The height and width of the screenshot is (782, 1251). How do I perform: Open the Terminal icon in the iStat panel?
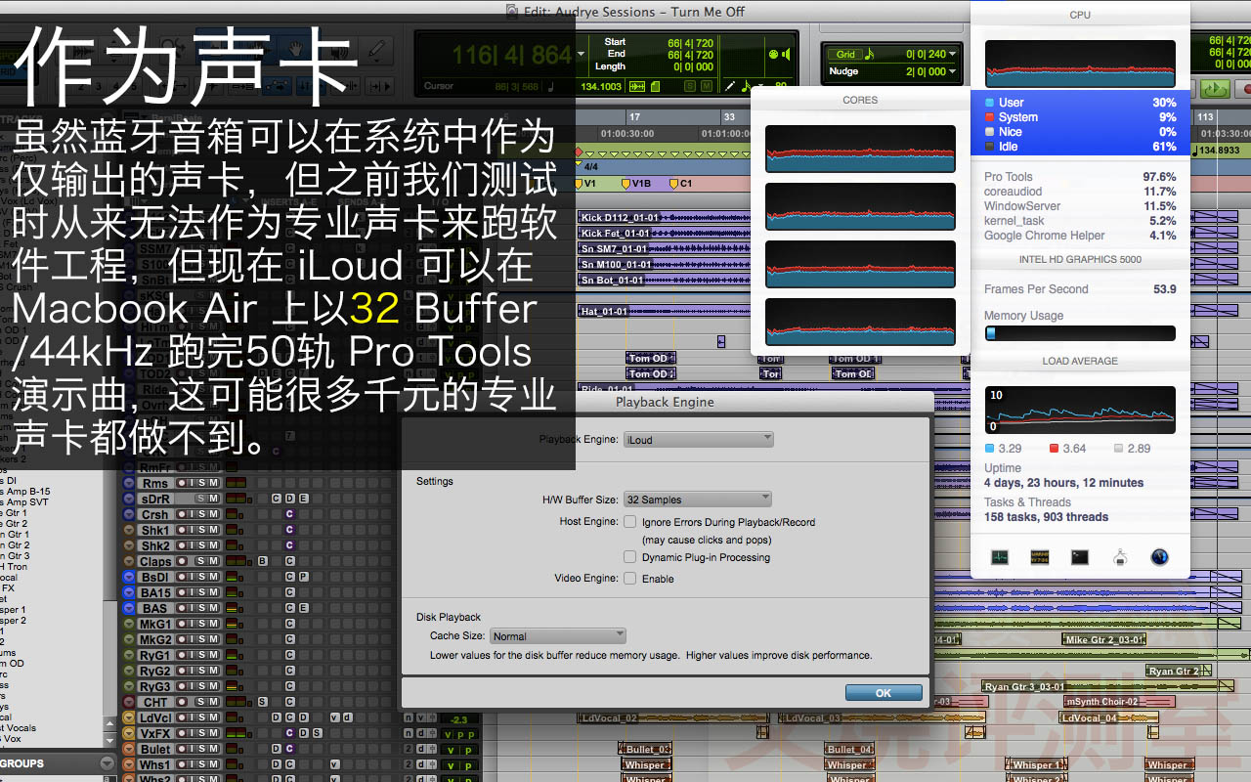tap(1079, 557)
